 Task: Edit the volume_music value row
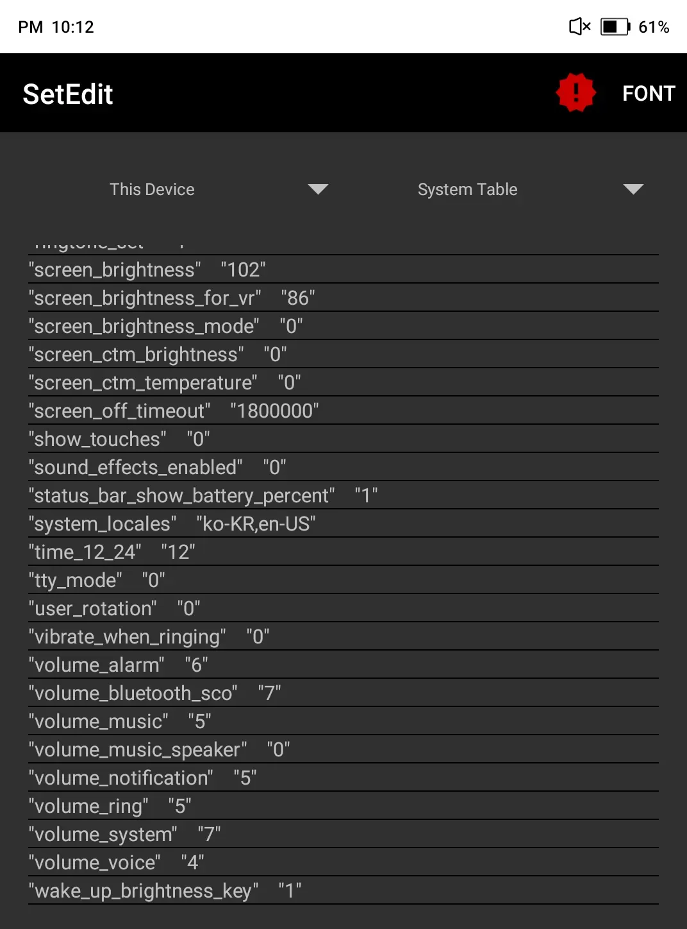(343, 721)
